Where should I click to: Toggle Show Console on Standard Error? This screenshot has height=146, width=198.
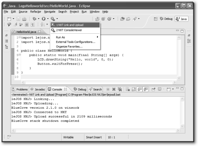[x=146, y=89]
